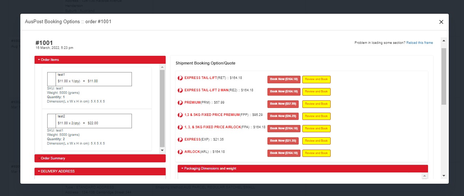Review and Book the Airlock (ARL) option
The width and height of the screenshot is (464, 196).
pyautogui.click(x=316, y=153)
